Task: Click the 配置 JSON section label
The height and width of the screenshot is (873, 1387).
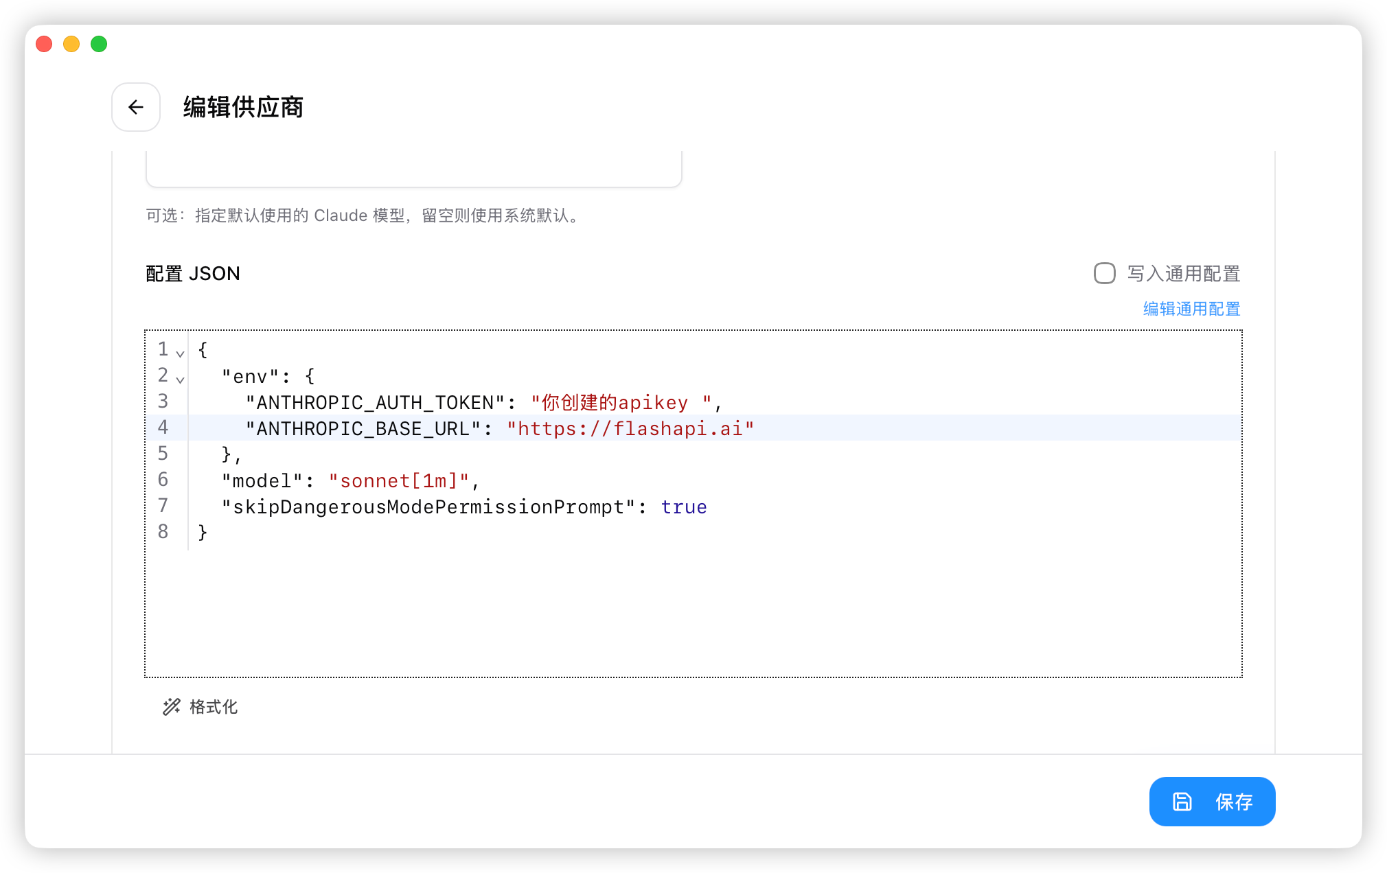Action: pos(193,274)
